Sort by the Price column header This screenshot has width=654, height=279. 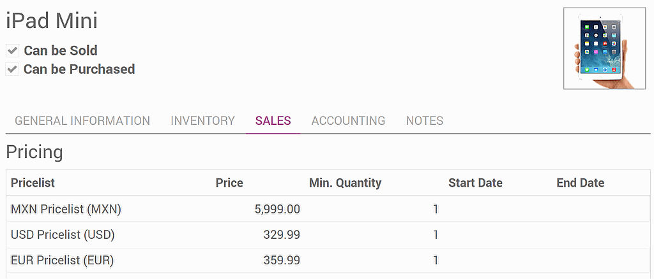(x=229, y=183)
